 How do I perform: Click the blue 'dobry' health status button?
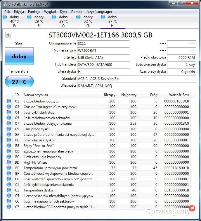point(19,56)
